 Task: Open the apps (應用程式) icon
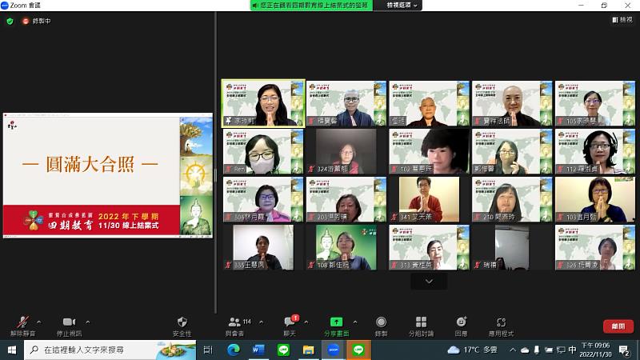[x=502, y=322]
